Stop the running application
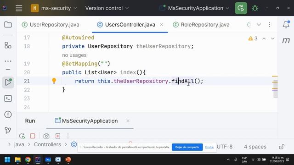The width and height of the screenshot is (294, 165). click(x=33, y=136)
